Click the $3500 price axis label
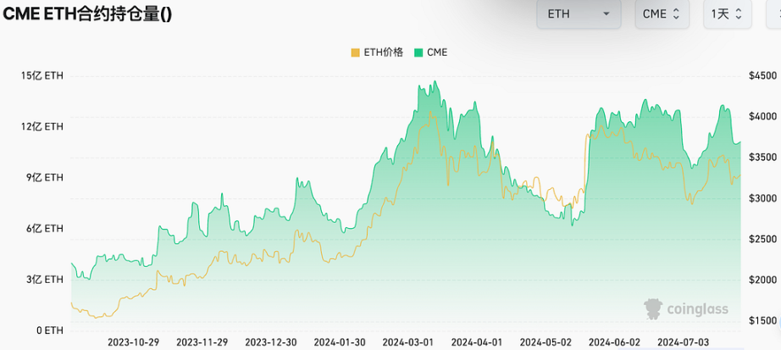 762,158
